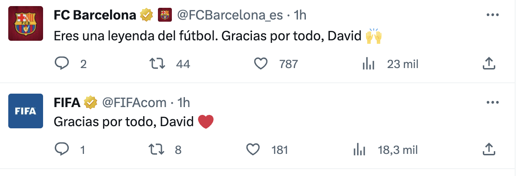The height and width of the screenshot is (176, 516).
Task: Like the FC Barcelona tweet
Action: tap(261, 64)
